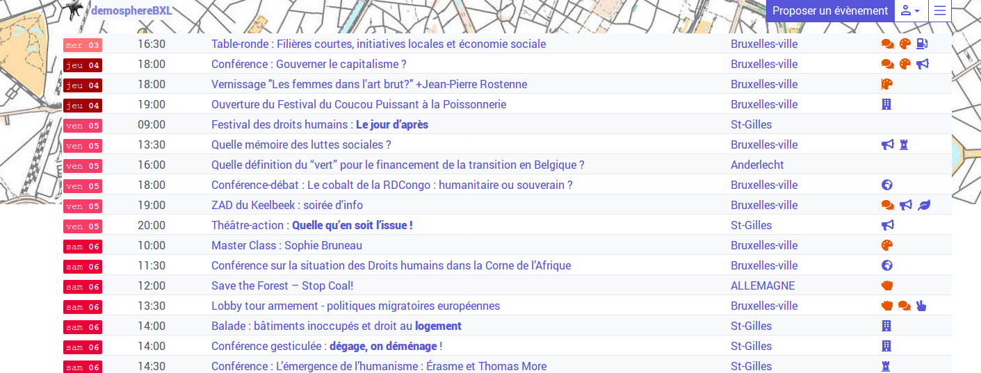Click megaphone icon in Quelle mémoire des luttes row

click(887, 144)
